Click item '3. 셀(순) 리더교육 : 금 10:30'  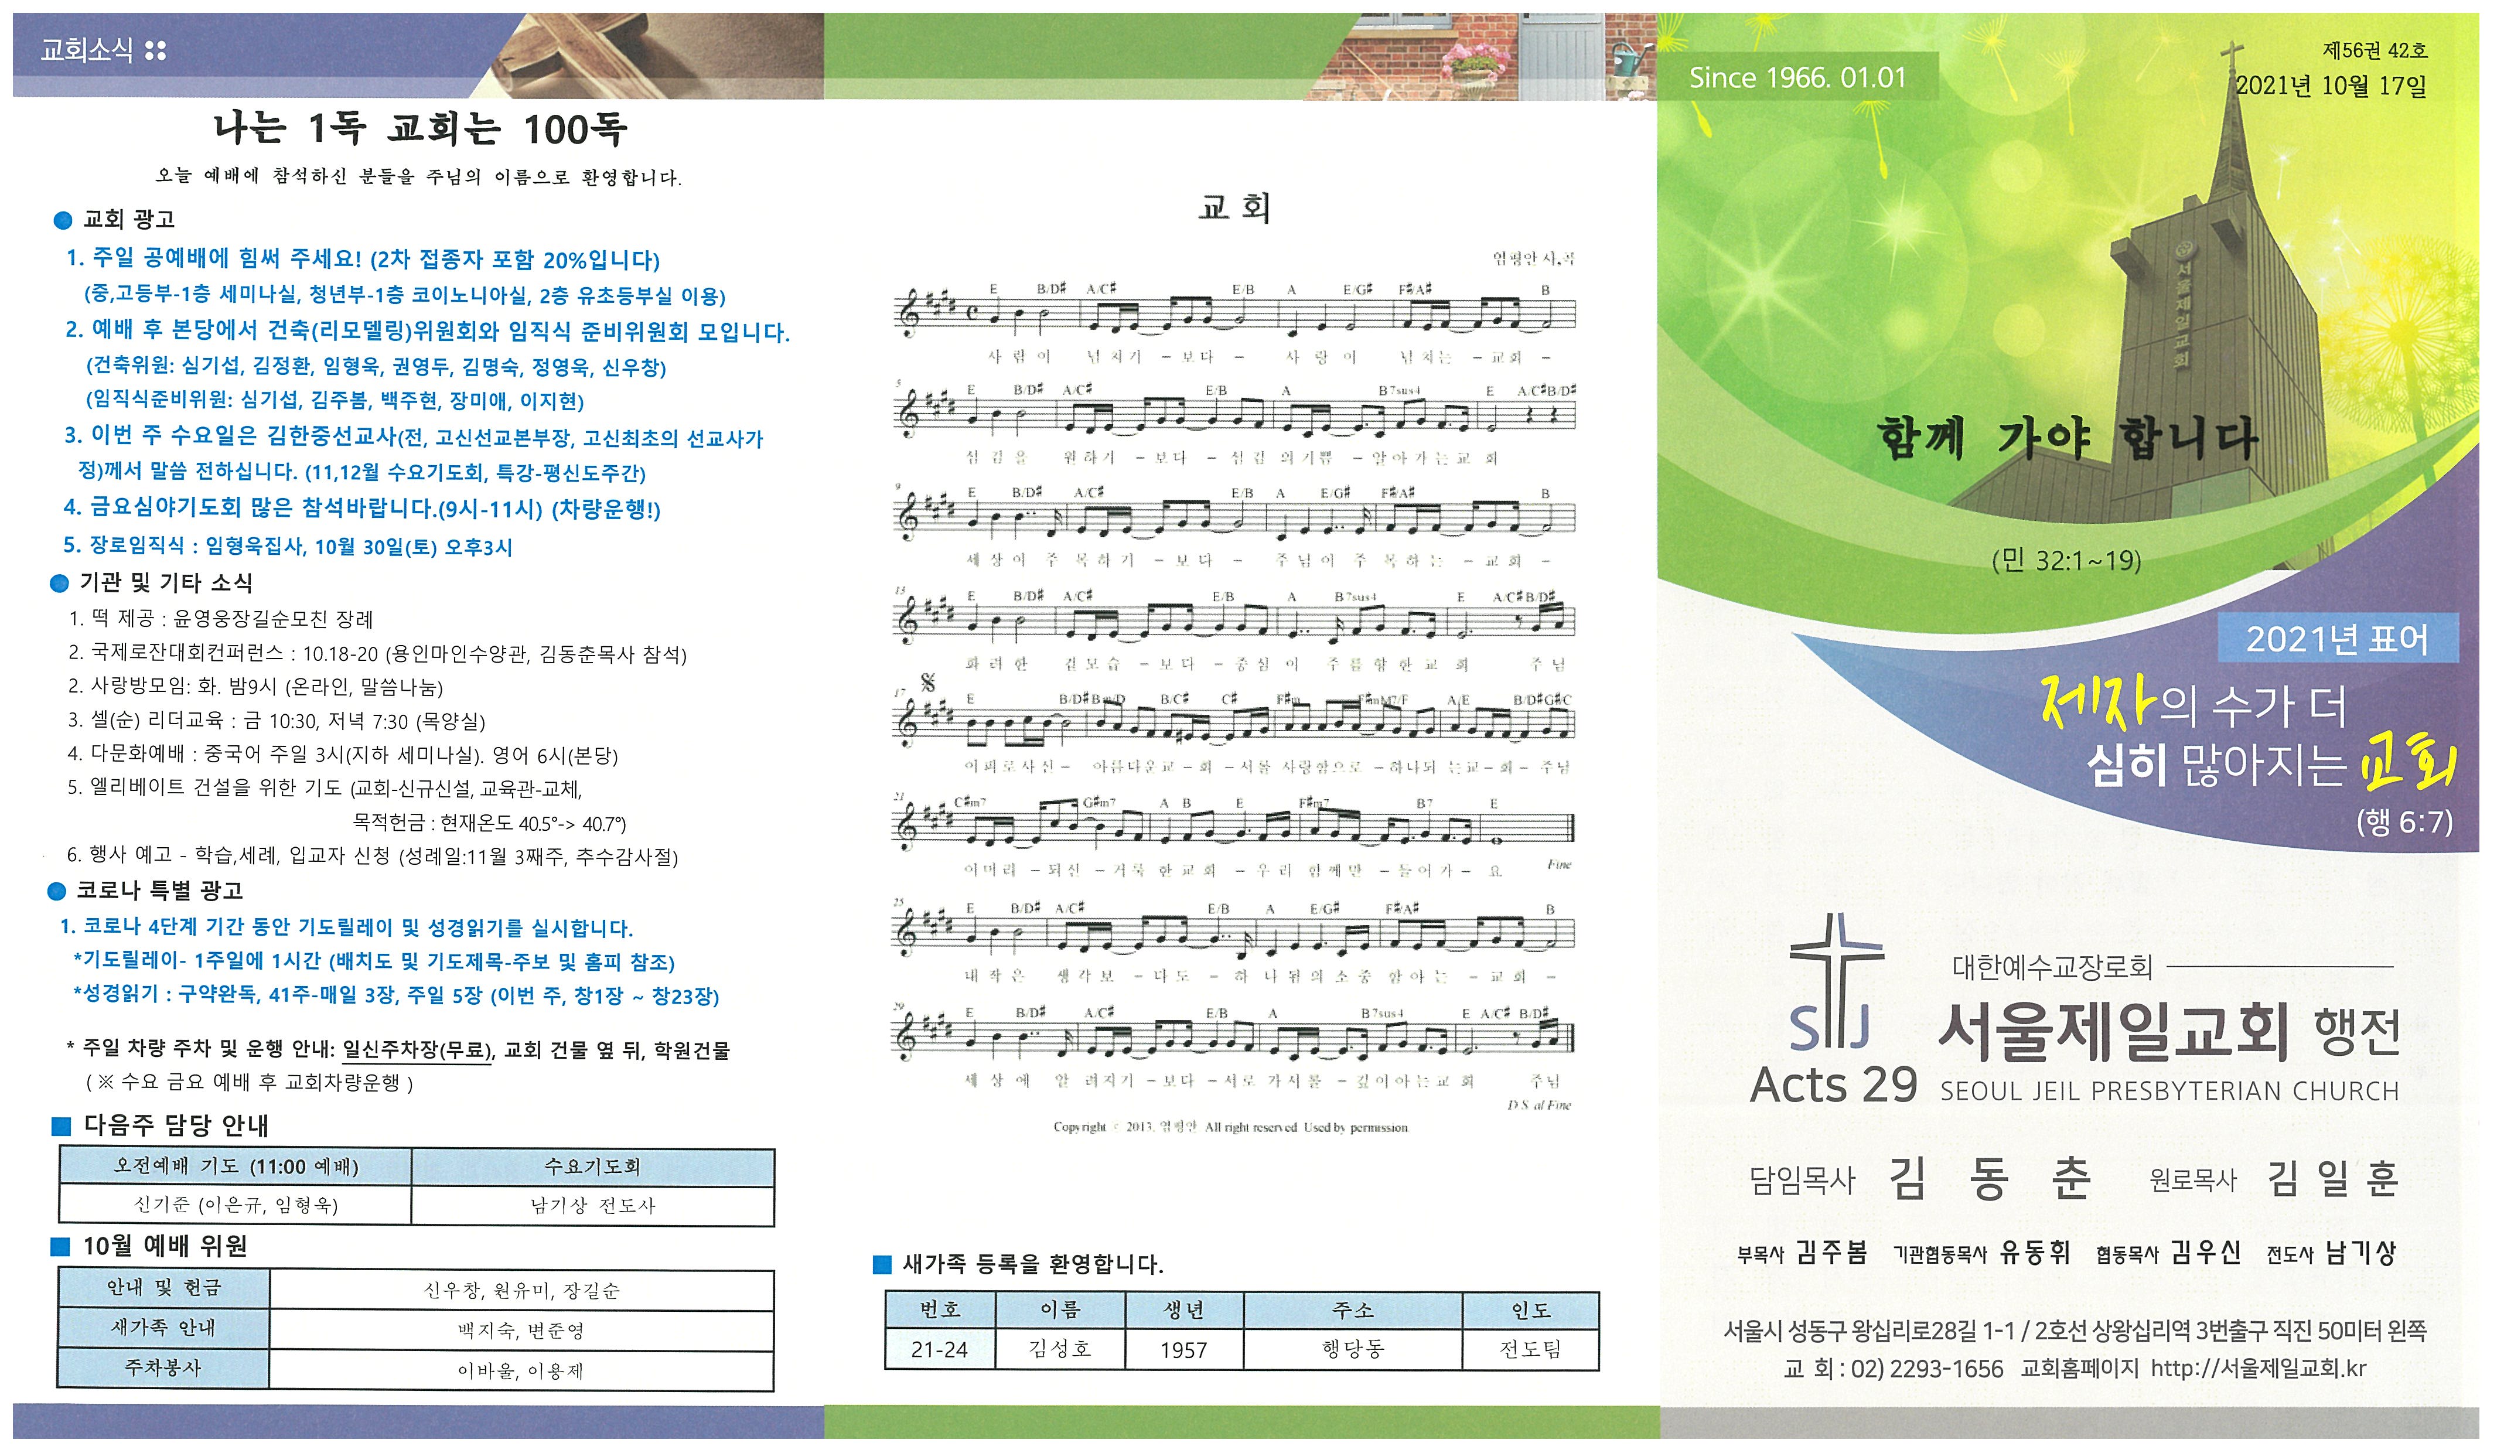coord(276,722)
